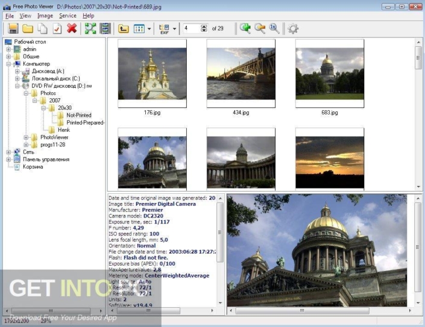
Task: Delete image with the red X icon
Action: [x=72, y=28]
